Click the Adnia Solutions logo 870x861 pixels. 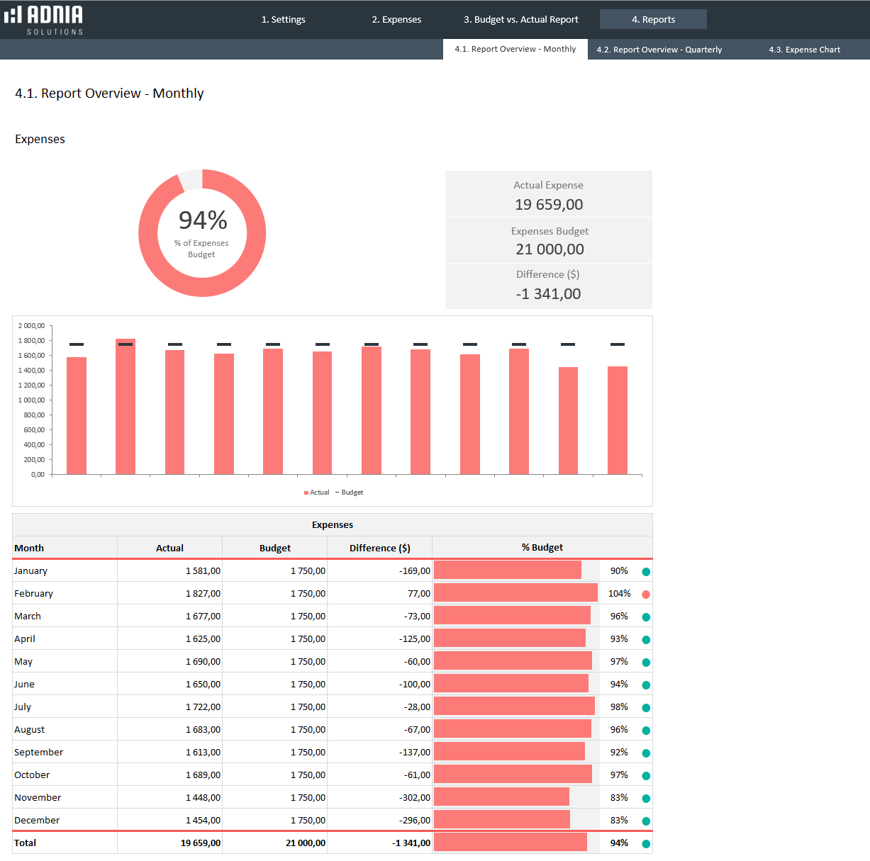[x=44, y=20]
